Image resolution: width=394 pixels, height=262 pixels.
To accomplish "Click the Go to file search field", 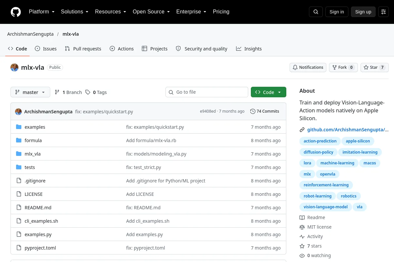I will point(207,92).
